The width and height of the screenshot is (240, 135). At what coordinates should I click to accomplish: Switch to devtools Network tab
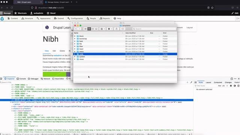[x=45, y=79]
